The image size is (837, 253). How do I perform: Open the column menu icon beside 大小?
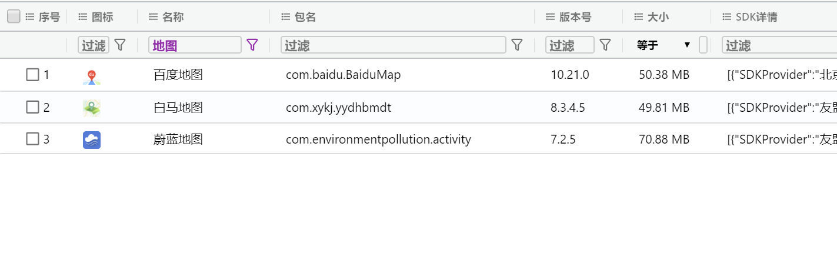coord(638,17)
